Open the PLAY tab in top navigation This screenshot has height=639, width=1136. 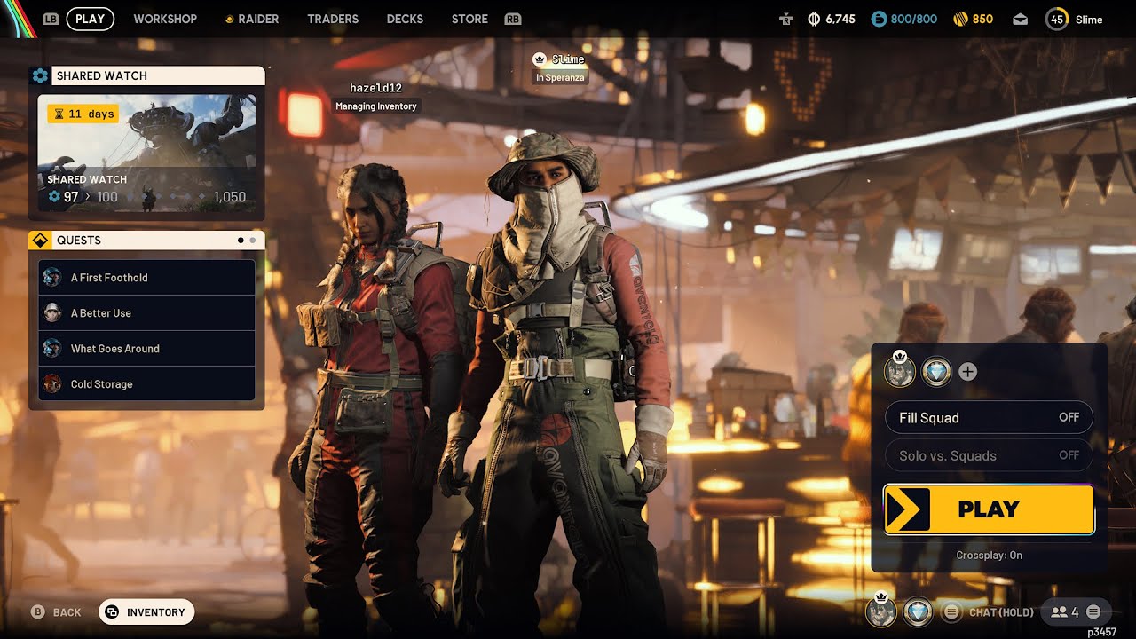90,19
